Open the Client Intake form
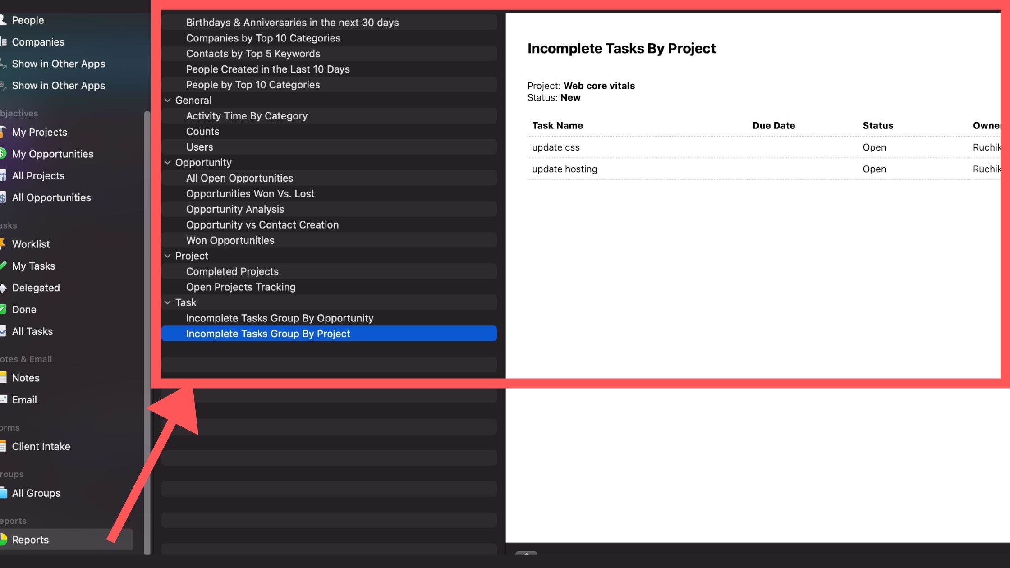1010x568 pixels. click(41, 447)
